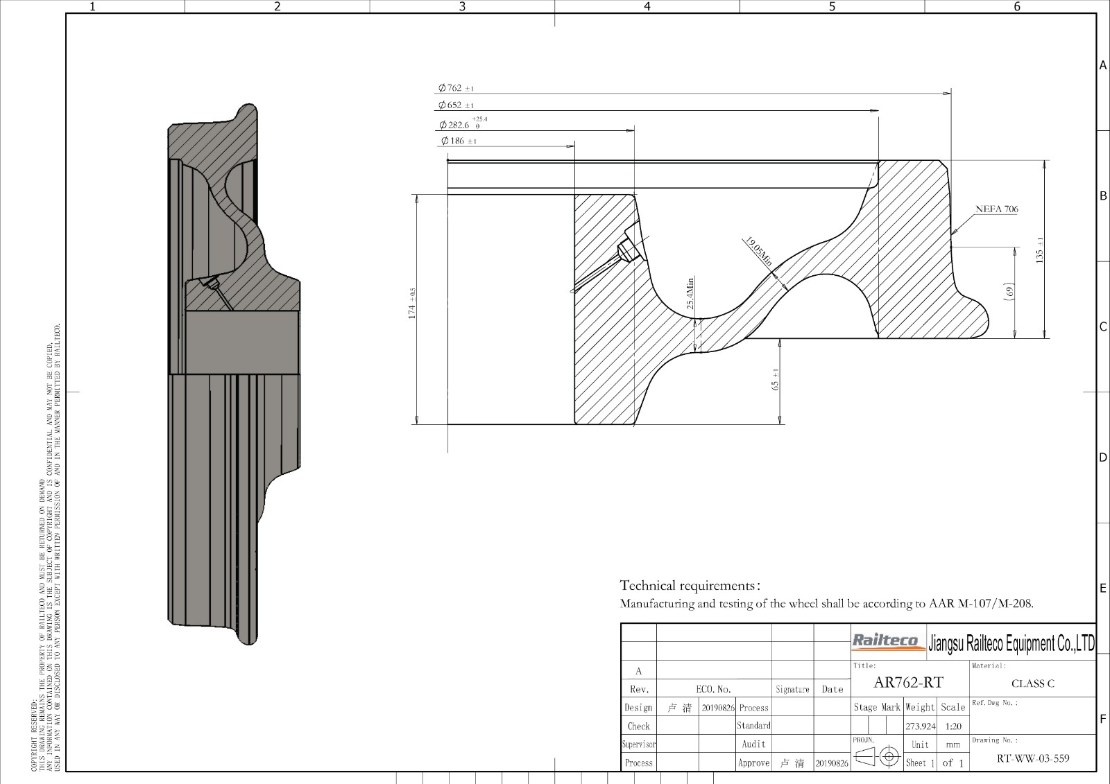Select the 174 +0.5 hub length dimension
The image size is (1110, 784).
coord(412,304)
